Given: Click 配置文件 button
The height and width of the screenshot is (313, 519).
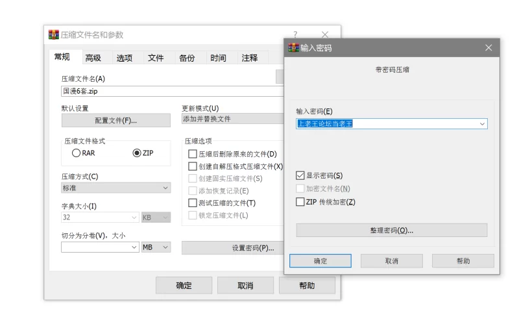Looking at the screenshot, I should (116, 120).
